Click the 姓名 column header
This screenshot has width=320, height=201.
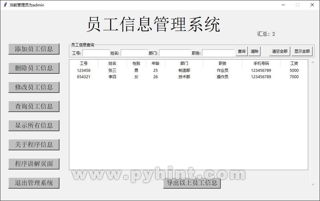click(112, 63)
